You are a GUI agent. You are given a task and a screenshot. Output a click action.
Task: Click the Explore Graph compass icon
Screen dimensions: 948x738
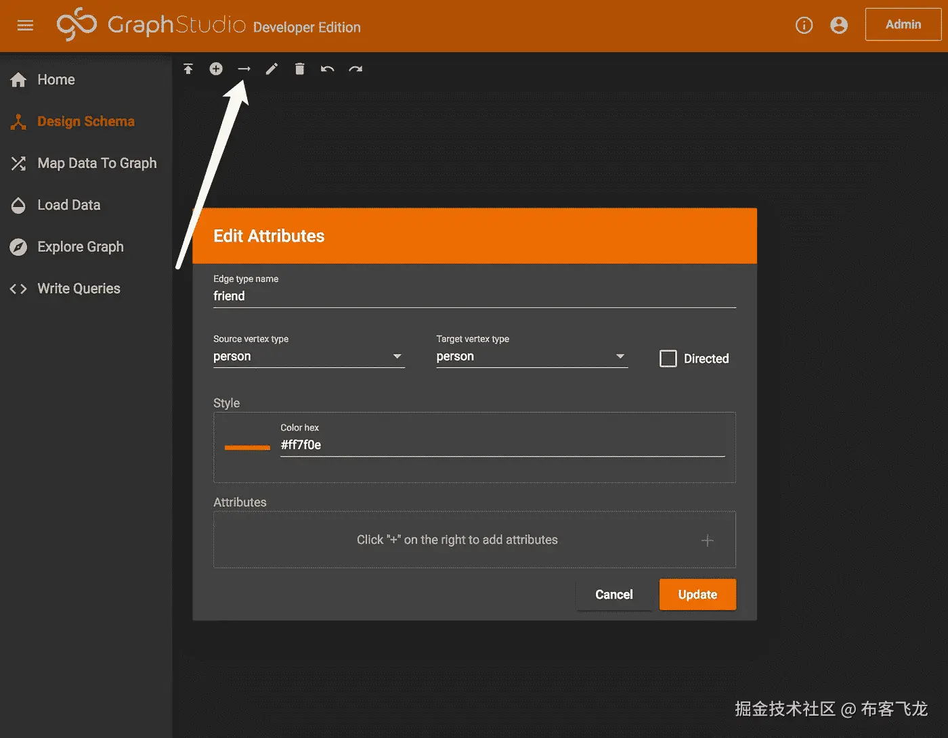point(18,247)
